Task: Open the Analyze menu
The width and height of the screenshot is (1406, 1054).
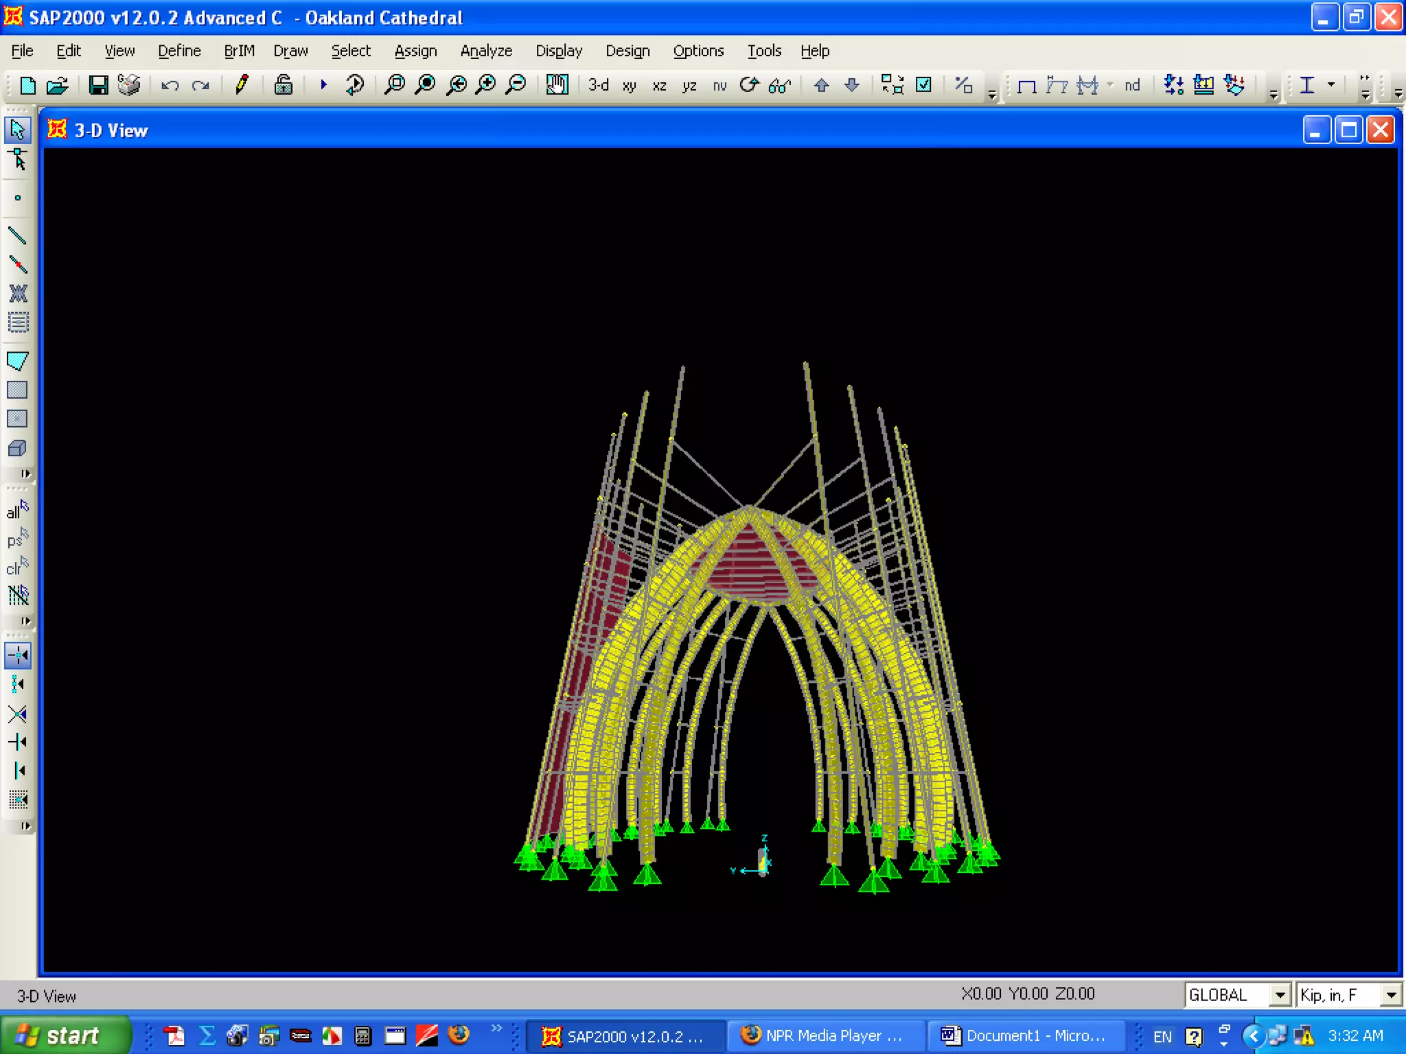Action: pyautogui.click(x=486, y=51)
